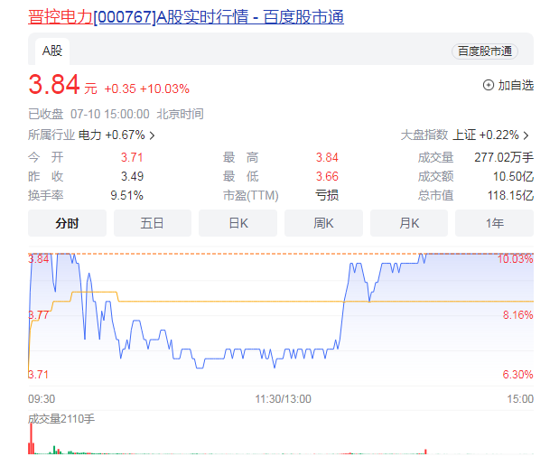Viewport: 559px width, 466px height.
Task: Open the chevron arrow after 电力 +0.67%
Action: pos(152,135)
